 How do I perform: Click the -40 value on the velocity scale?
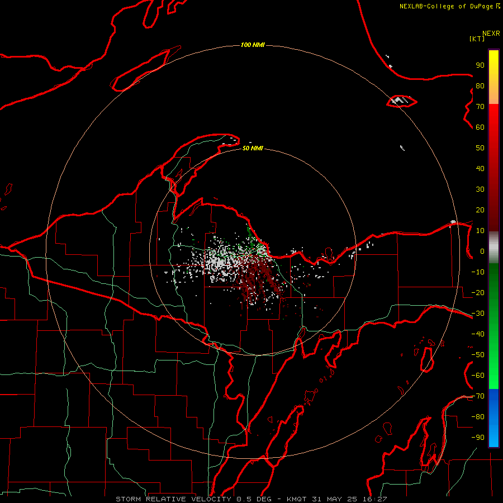tap(478, 334)
